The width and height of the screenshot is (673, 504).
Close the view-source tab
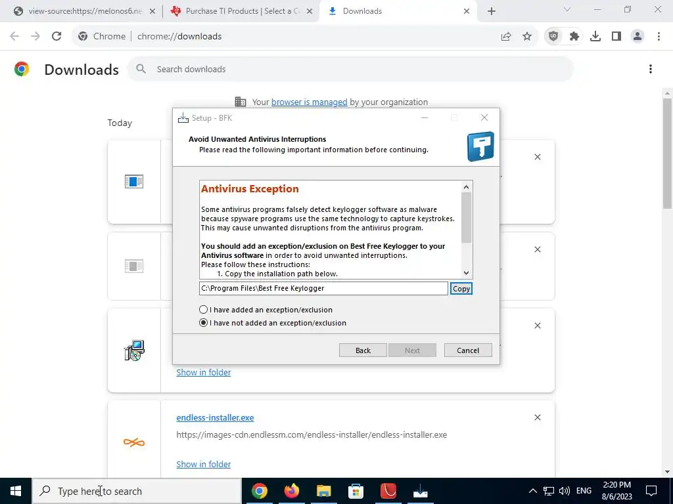point(152,11)
